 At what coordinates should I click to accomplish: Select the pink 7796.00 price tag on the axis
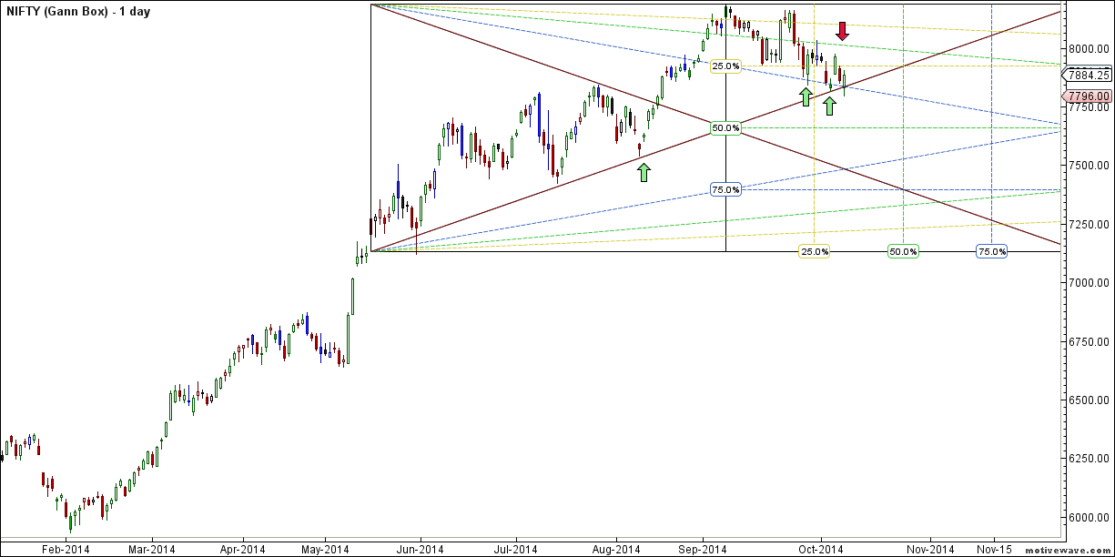(x=1087, y=96)
